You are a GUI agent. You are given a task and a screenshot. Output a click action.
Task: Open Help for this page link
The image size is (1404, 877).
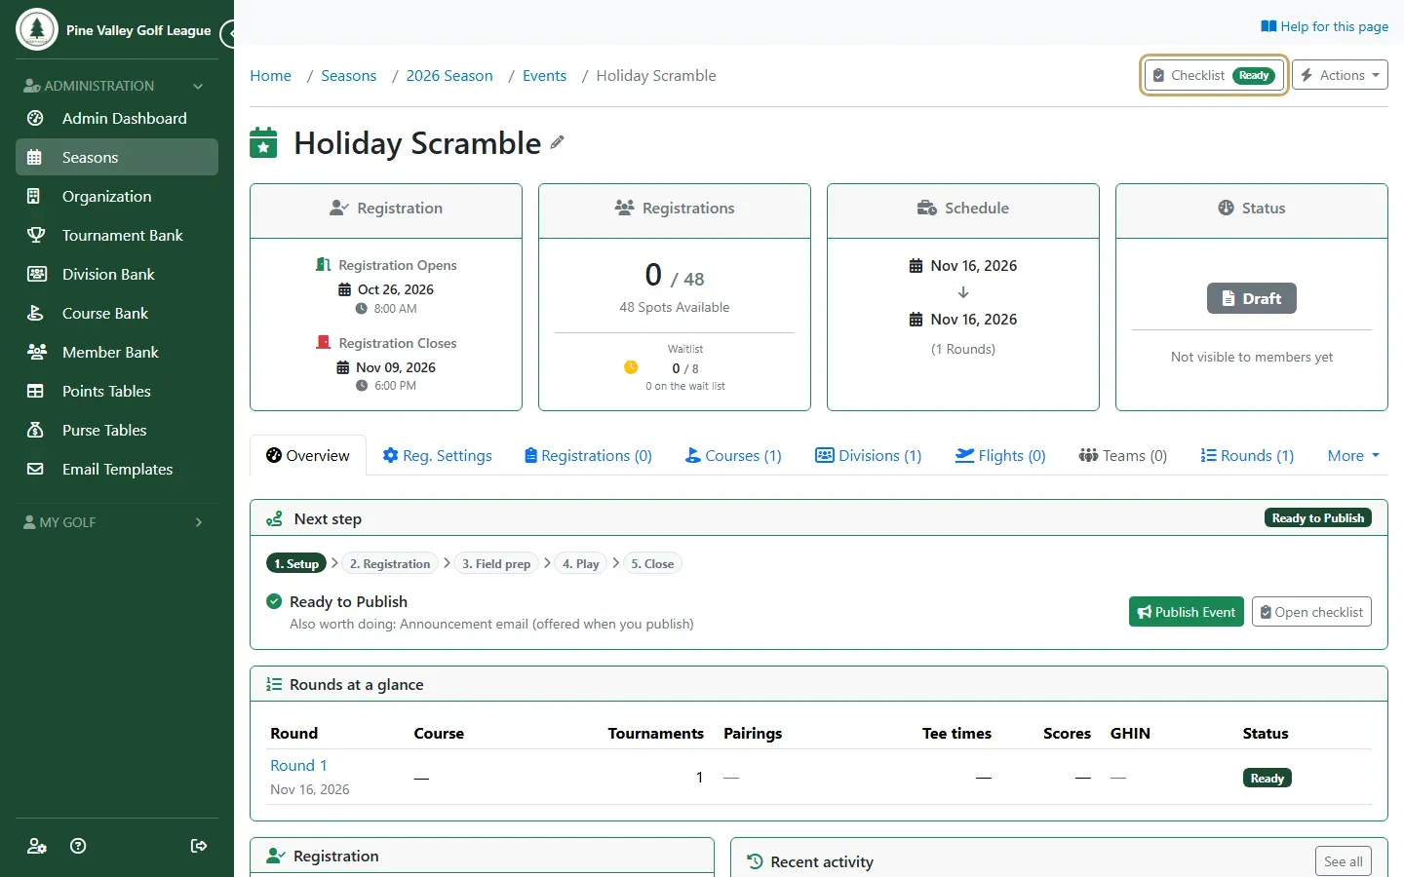(x=1325, y=26)
